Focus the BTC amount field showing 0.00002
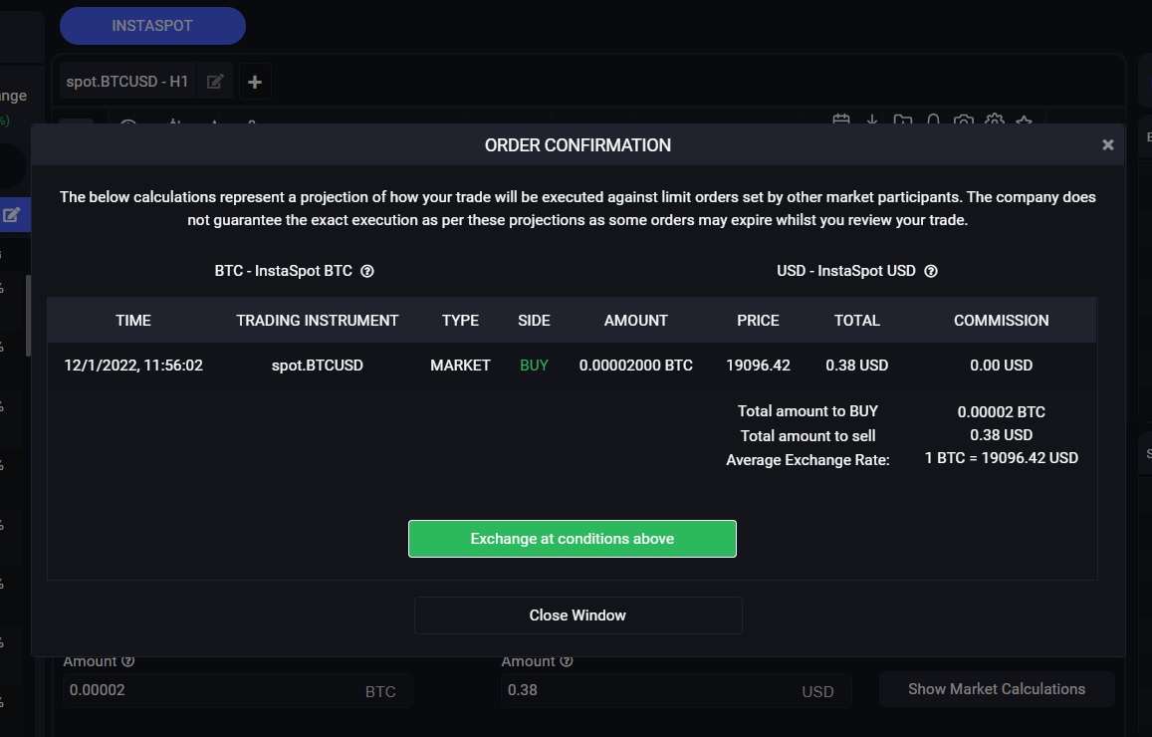 (x=237, y=691)
